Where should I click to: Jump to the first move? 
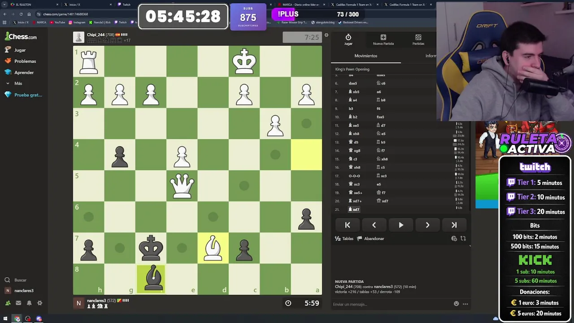(x=348, y=225)
